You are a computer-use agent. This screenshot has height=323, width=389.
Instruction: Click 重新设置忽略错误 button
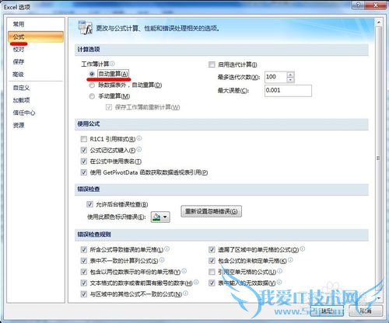[211, 211]
